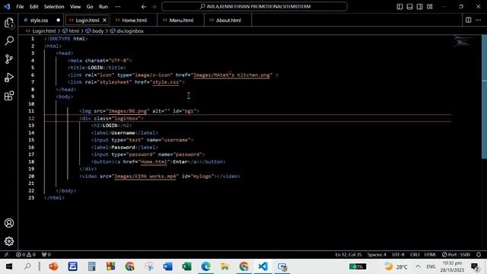Follow the Home.html link on line 18
Viewport: 487px width, 274px height.
(154, 162)
